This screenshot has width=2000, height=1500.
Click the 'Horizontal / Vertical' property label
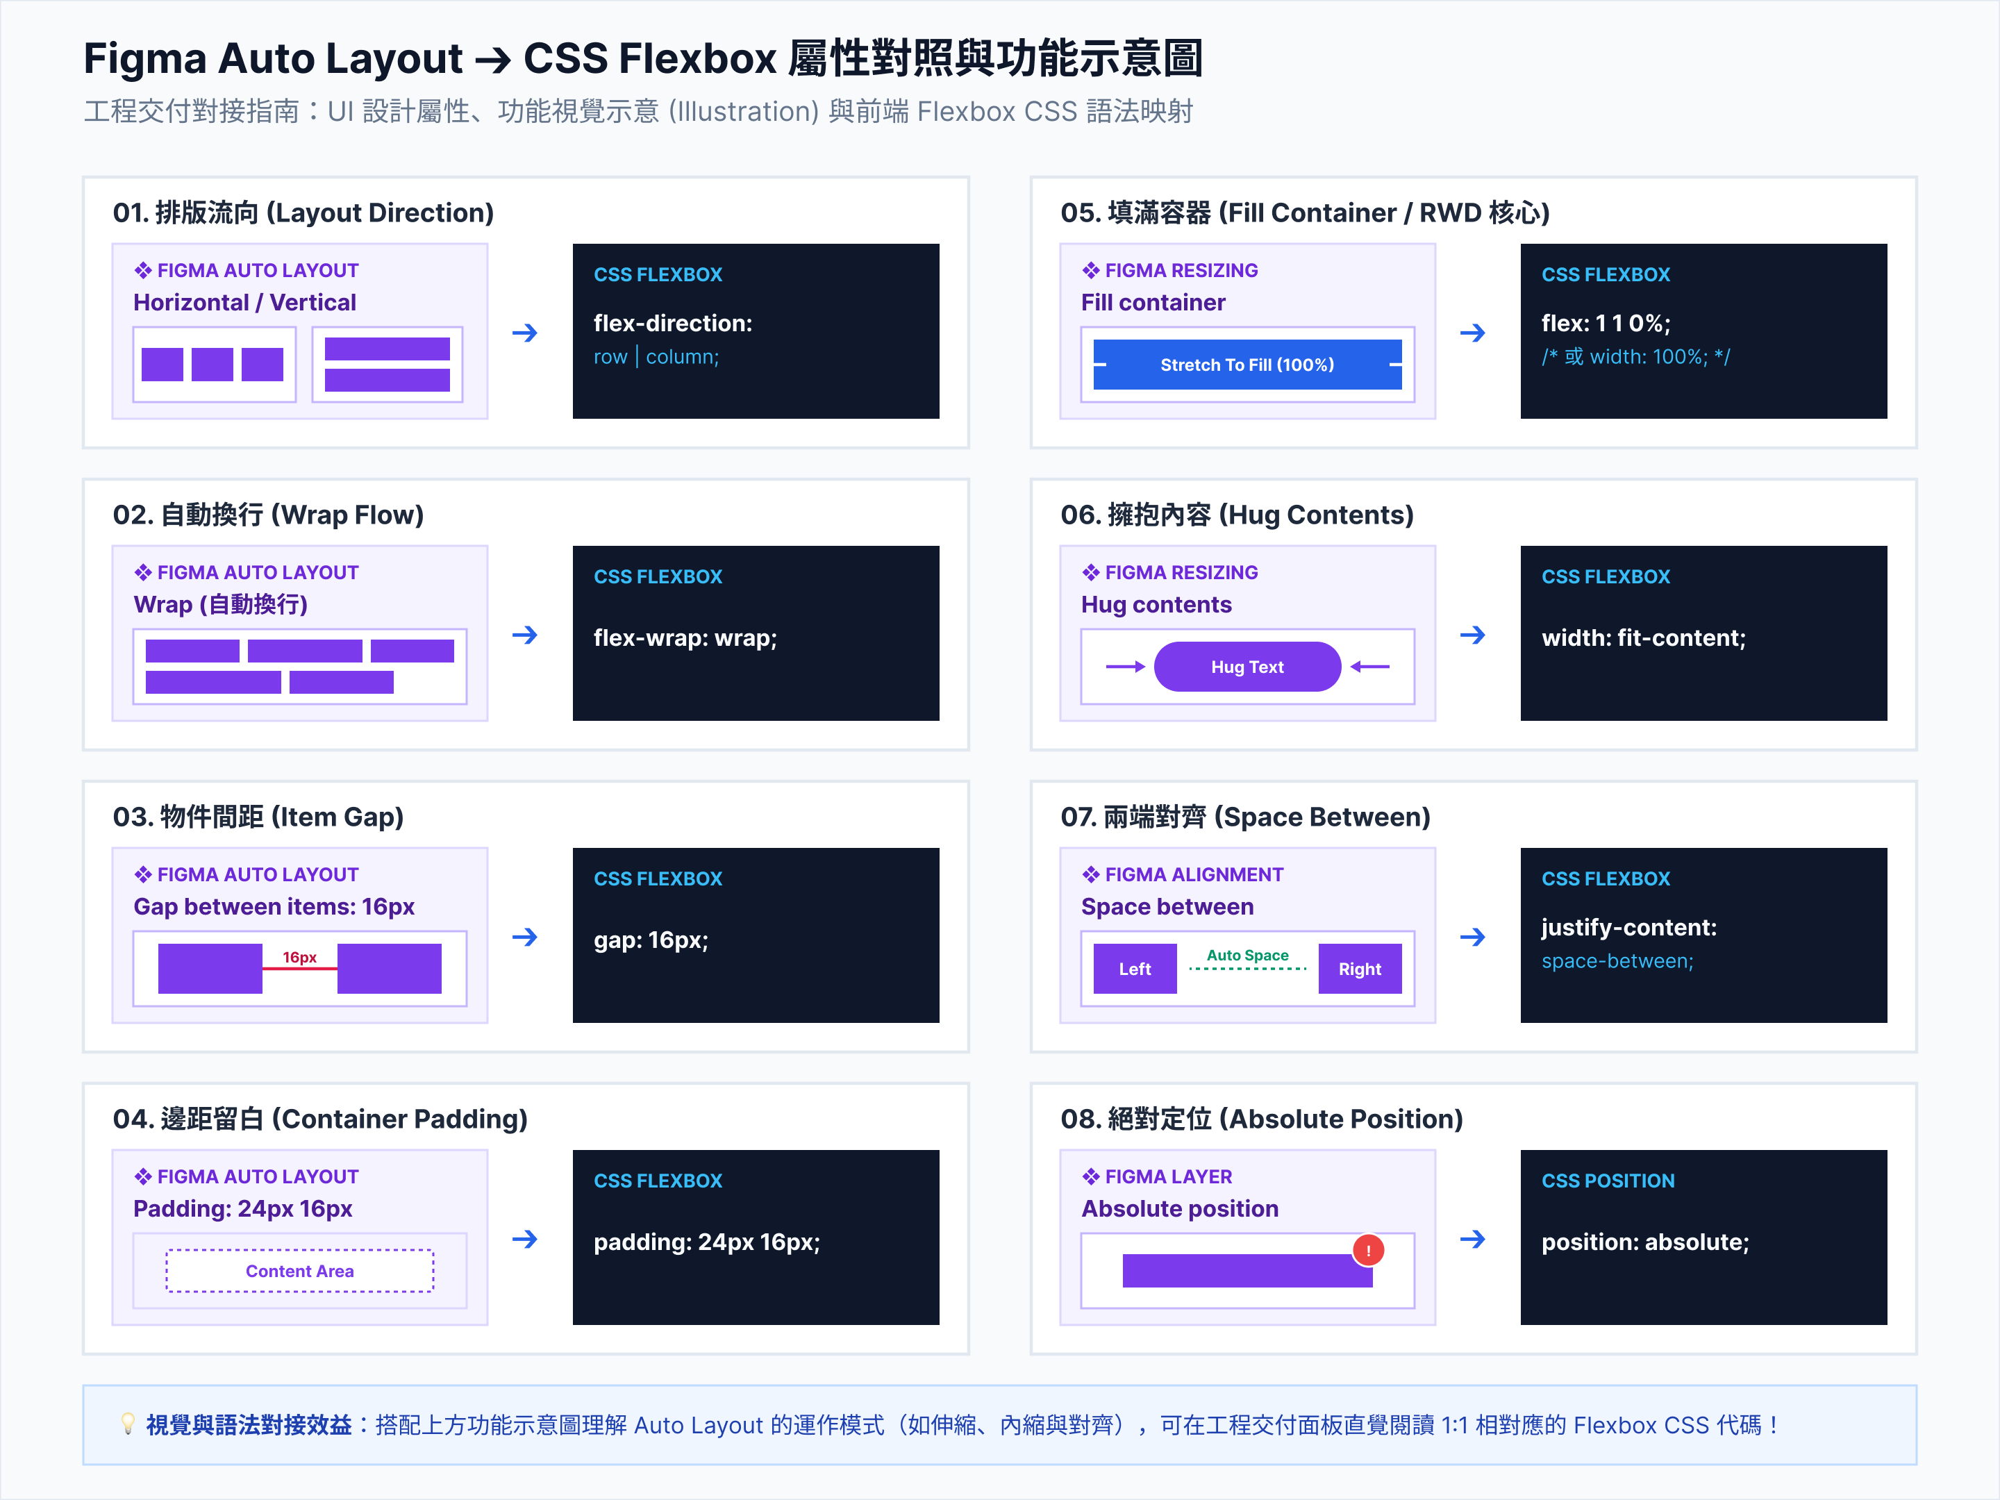tap(245, 302)
